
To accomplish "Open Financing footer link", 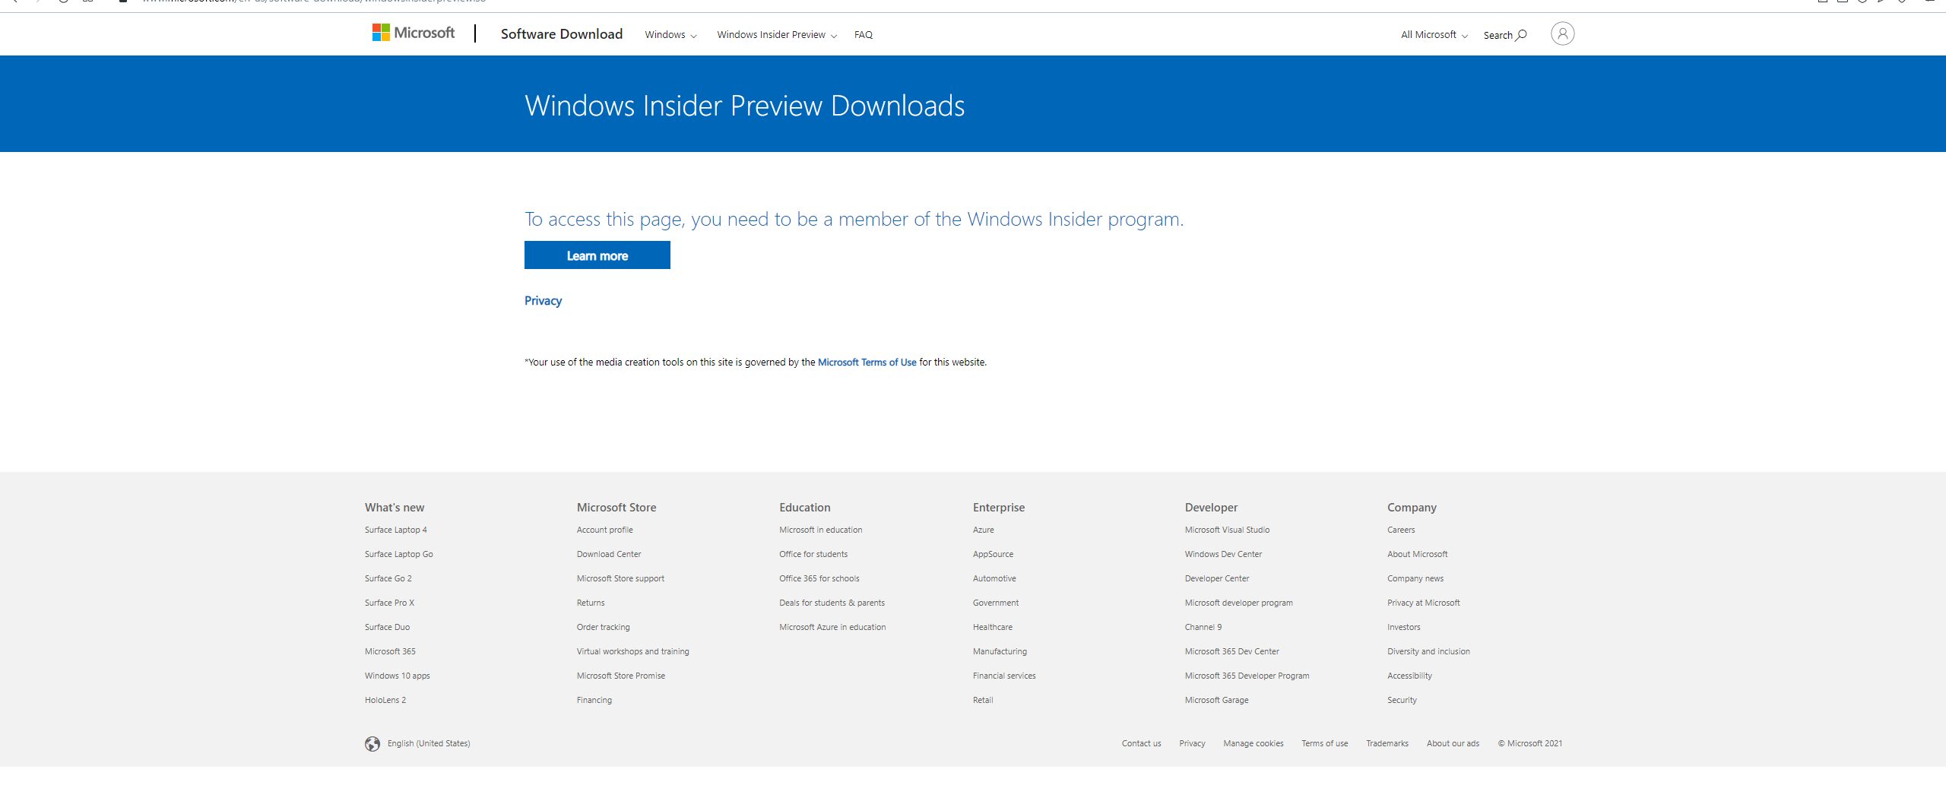I will [x=594, y=701].
